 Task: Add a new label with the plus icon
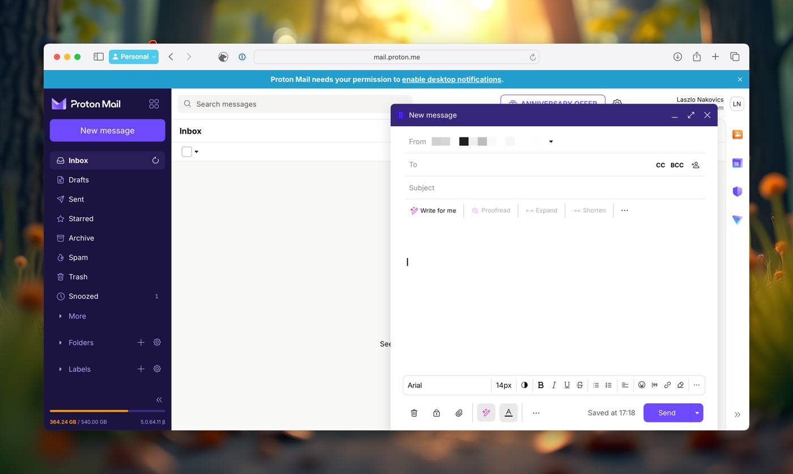(x=141, y=369)
